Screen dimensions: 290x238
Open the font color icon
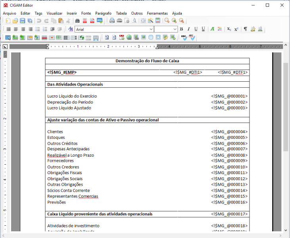212,29
